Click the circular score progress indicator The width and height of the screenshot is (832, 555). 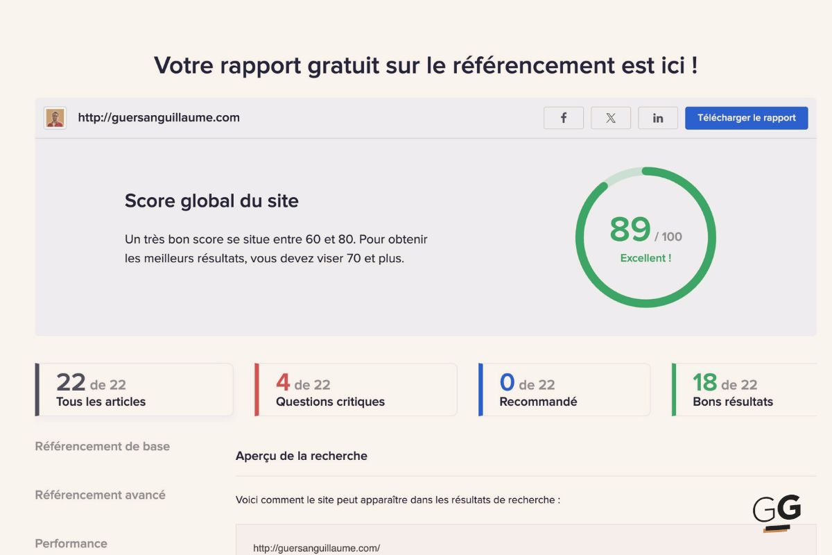(x=645, y=174)
